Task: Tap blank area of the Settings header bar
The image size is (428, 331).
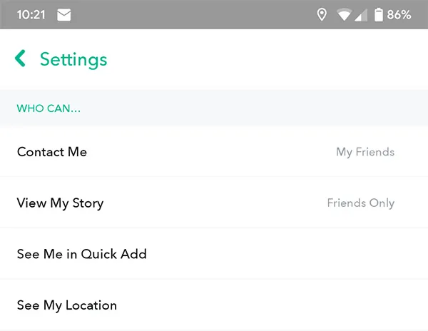Action: (x=267, y=59)
